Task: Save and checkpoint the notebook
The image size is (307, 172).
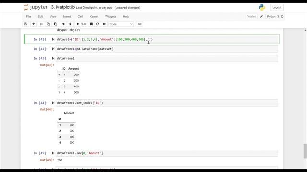Action: [x=25, y=24]
